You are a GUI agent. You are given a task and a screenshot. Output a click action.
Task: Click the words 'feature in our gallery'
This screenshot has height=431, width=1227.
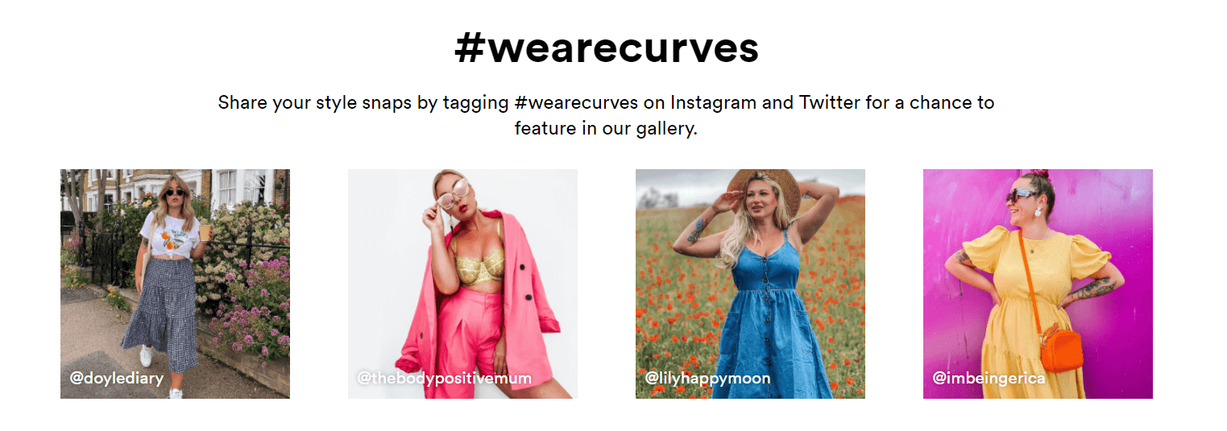[605, 128]
